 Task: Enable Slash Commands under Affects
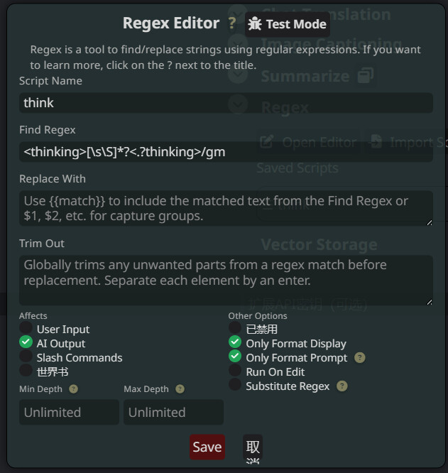(x=26, y=357)
